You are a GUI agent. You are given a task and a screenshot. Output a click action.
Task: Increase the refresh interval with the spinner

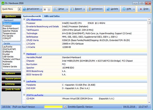[49, 9]
